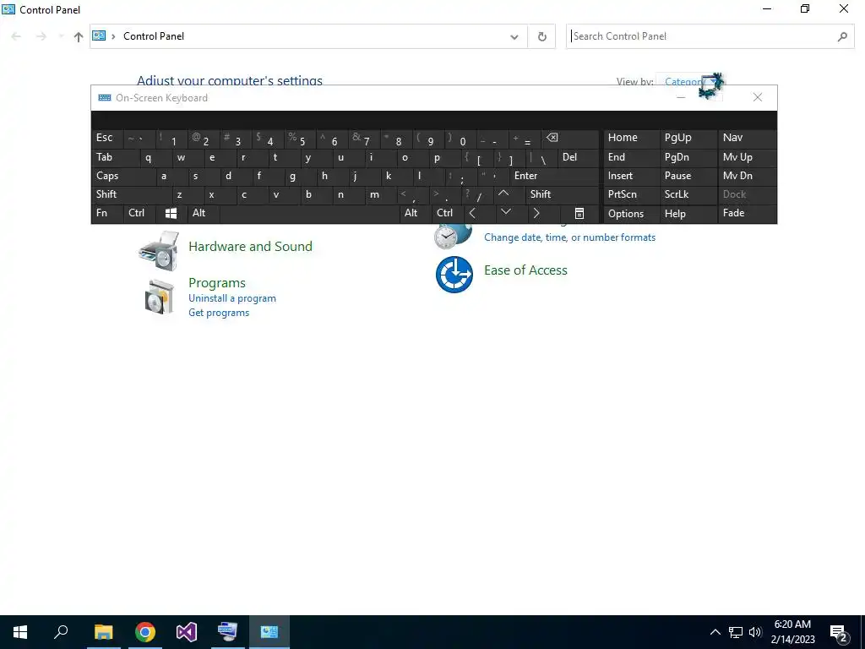This screenshot has height=649, width=865.
Task: Toggle Caps lock on the On-Screen Keyboard
Action: click(123, 176)
